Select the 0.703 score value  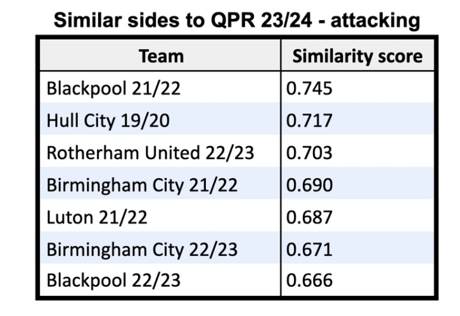point(310,153)
